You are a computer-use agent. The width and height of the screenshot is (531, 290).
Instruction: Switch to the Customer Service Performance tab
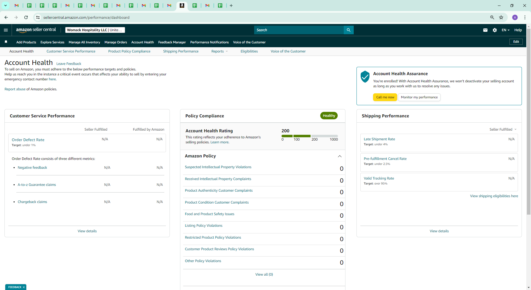coord(71,51)
